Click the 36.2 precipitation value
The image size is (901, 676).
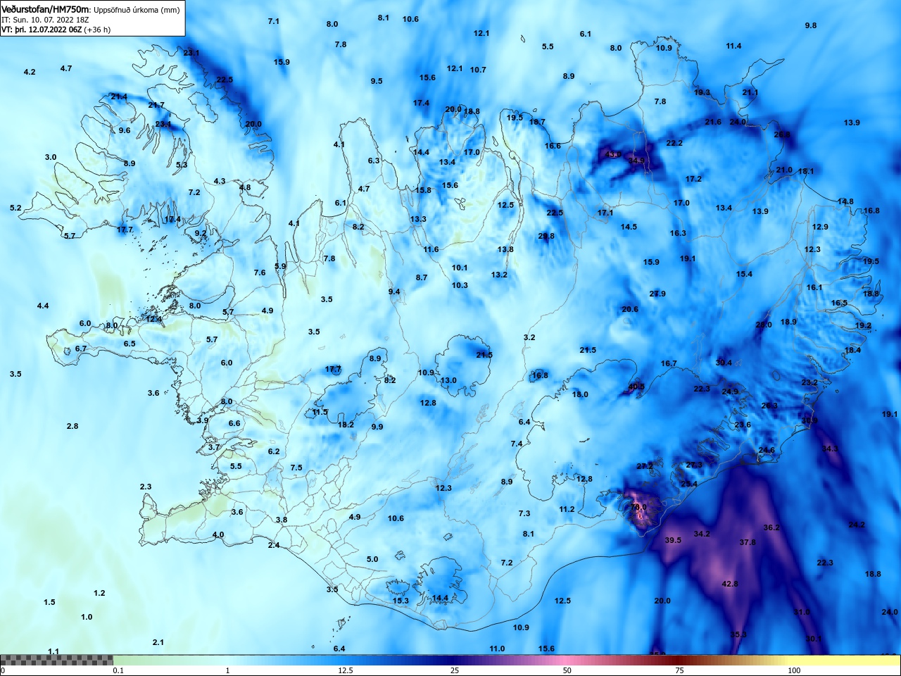(771, 527)
